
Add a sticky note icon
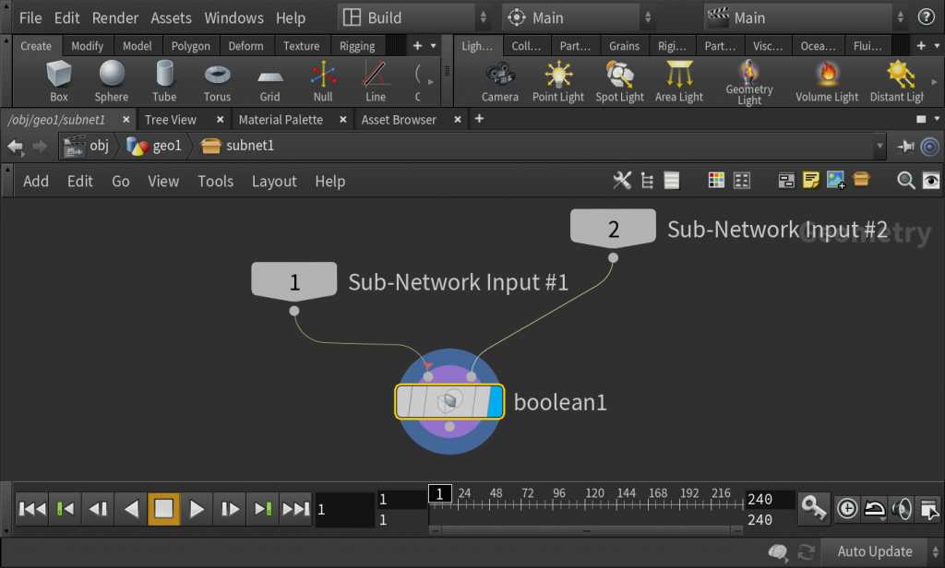click(810, 180)
